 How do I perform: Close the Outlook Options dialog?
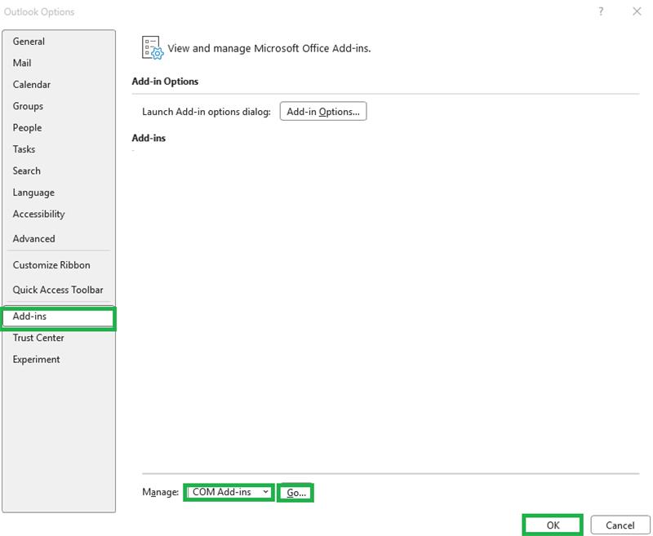point(637,11)
